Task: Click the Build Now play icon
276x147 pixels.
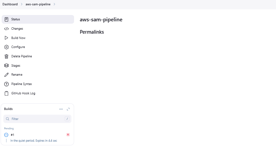Action: [6, 38]
